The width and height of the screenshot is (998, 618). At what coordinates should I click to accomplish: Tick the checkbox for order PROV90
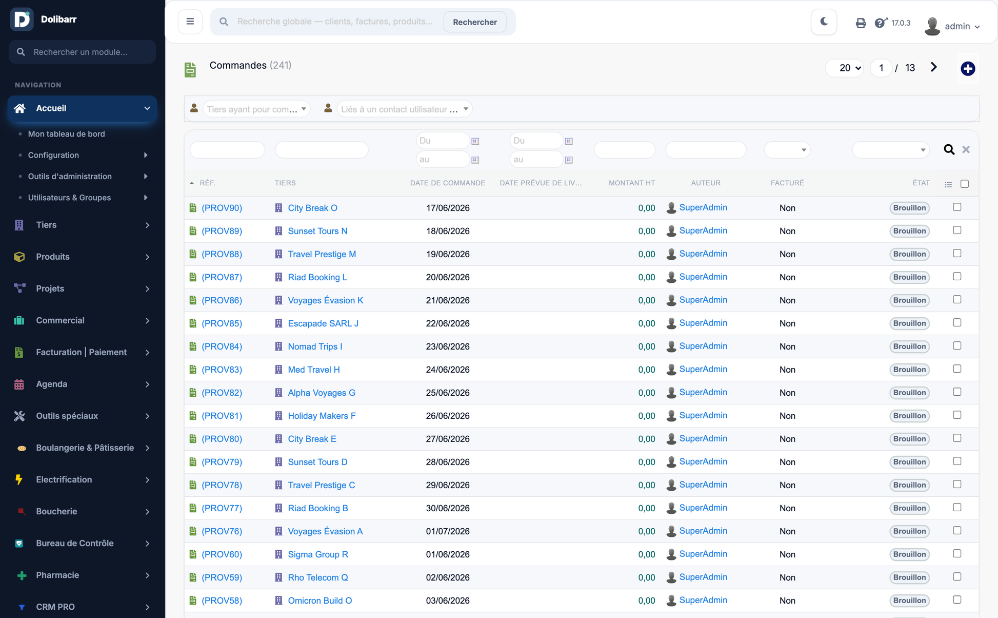pyautogui.click(x=957, y=207)
